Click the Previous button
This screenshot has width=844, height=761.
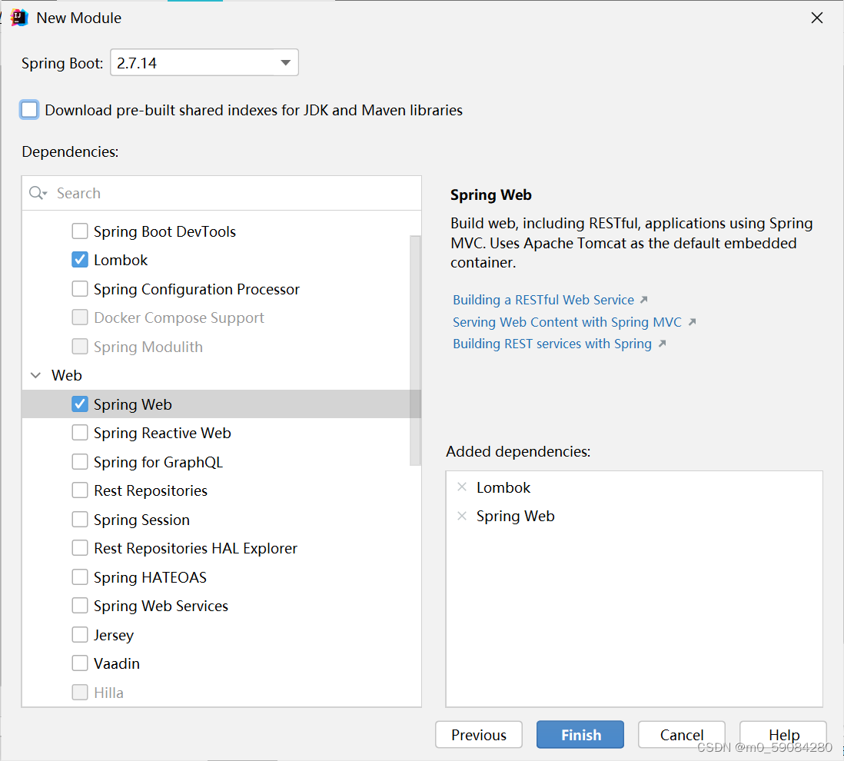tap(478, 734)
